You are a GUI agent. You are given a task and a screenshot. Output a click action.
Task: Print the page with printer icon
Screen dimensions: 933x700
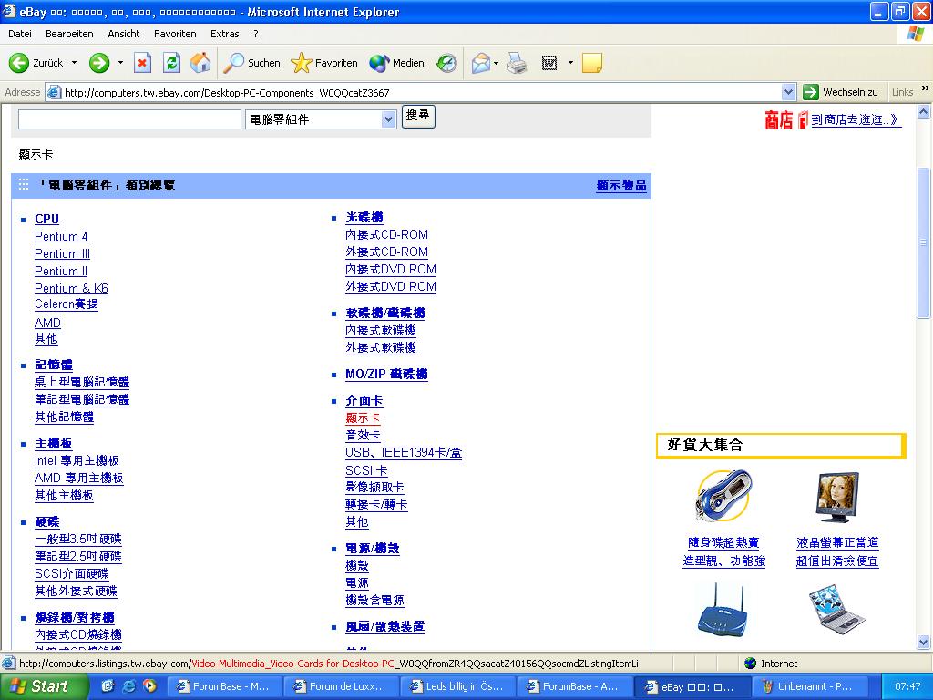[518, 63]
